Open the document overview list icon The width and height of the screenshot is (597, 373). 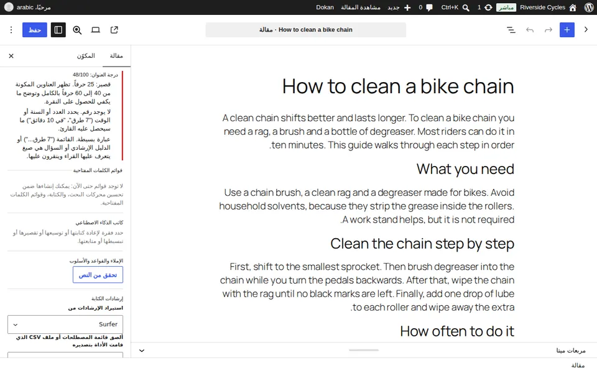point(511,30)
